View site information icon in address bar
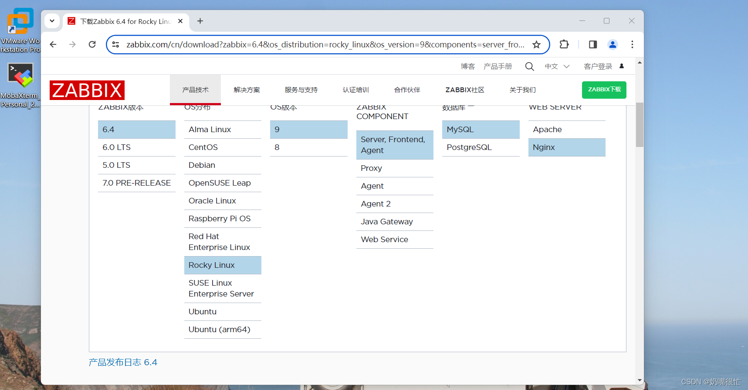 115,44
